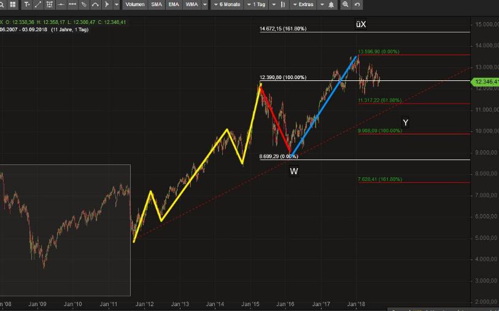Click the Jan '15 time axis label
Image resolution: width=499 pixels, height=311 pixels.
pos(250,304)
